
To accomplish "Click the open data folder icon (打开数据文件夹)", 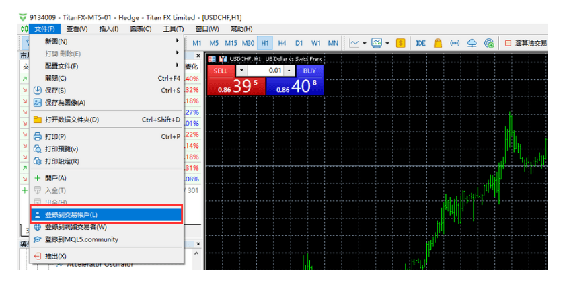I will coord(38,120).
